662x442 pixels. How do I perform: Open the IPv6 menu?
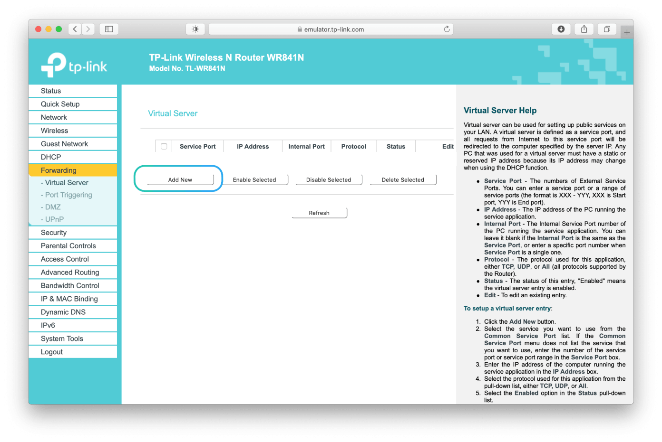(73, 326)
